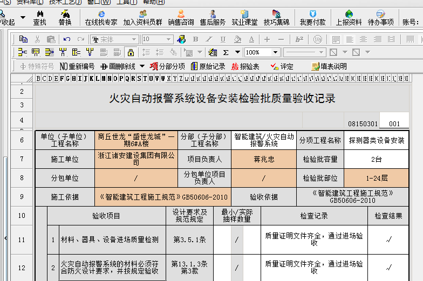Click the sigma sum icon
The width and height of the screenshot is (423, 281).
[226, 52]
